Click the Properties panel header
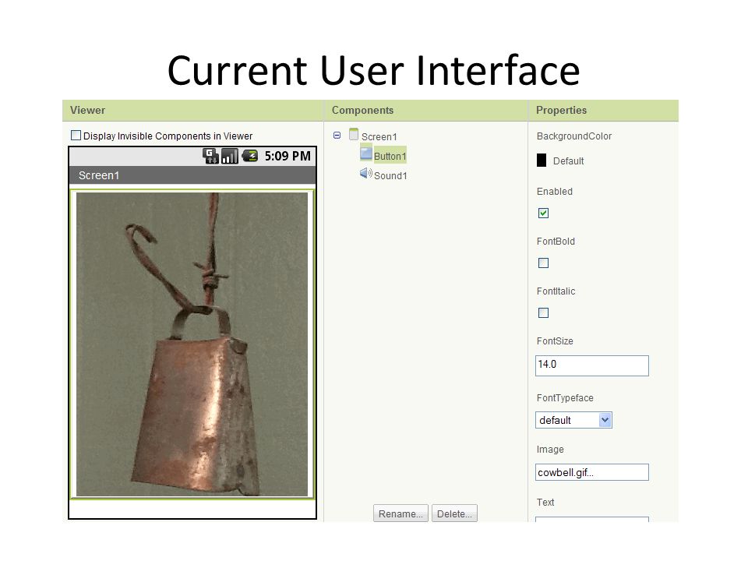 click(x=603, y=110)
